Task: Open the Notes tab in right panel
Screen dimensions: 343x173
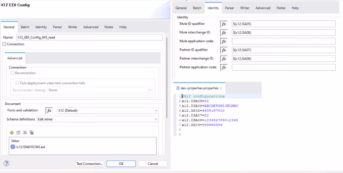Action: [x=281, y=8]
